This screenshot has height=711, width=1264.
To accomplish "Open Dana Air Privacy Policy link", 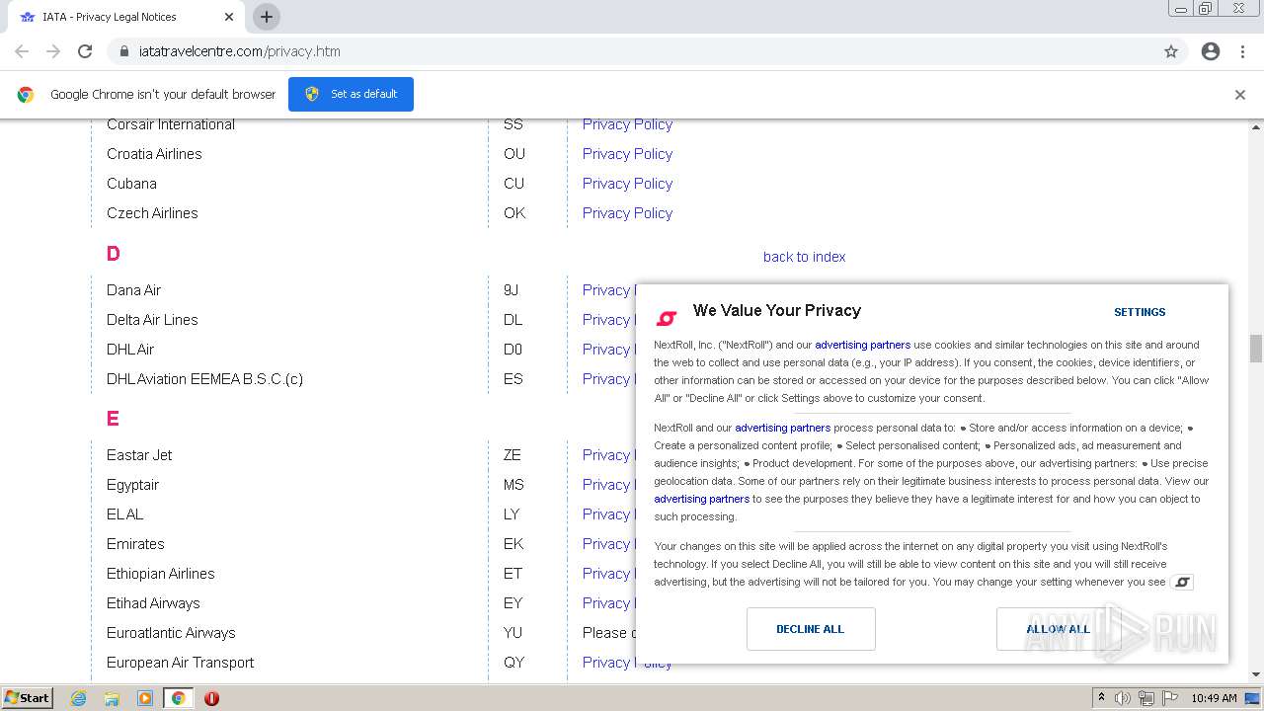I will (609, 290).
